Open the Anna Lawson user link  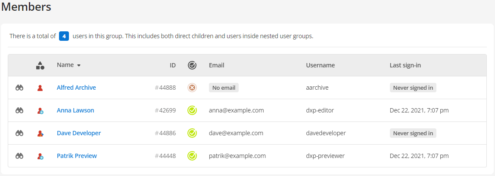[75, 110]
